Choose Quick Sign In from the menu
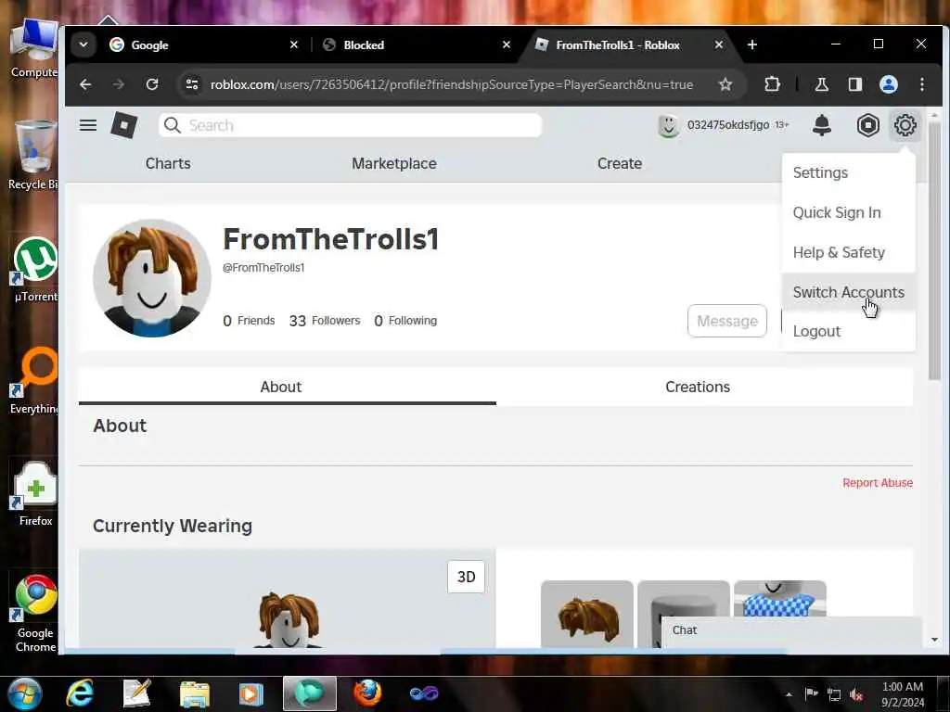Screen dimensions: 950x712 tap(848, 212)
